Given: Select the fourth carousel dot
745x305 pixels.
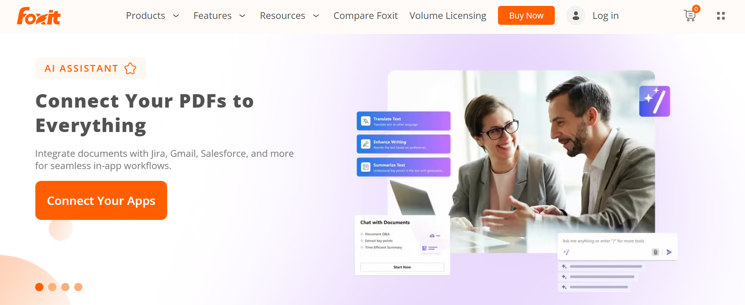Looking at the screenshot, I should (x=78, y=287).
